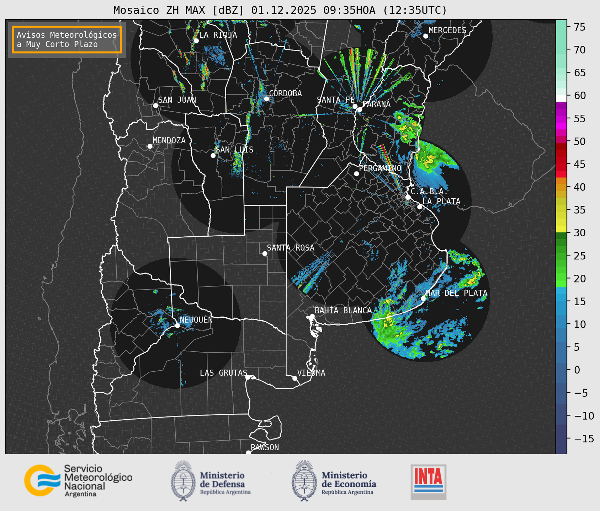Click the white 60 dBZ band on colorbar
The width and height of the screenshot is (600, 511).
(x=561, y=98)
